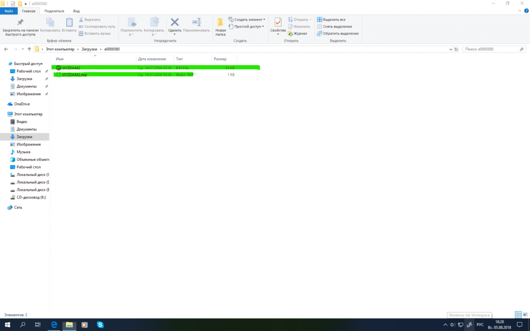Click New folder icon in title bar quick toolbar
The height and width of the screenshot is (331, 530).
pyautogui.click(x=19, y=4)
